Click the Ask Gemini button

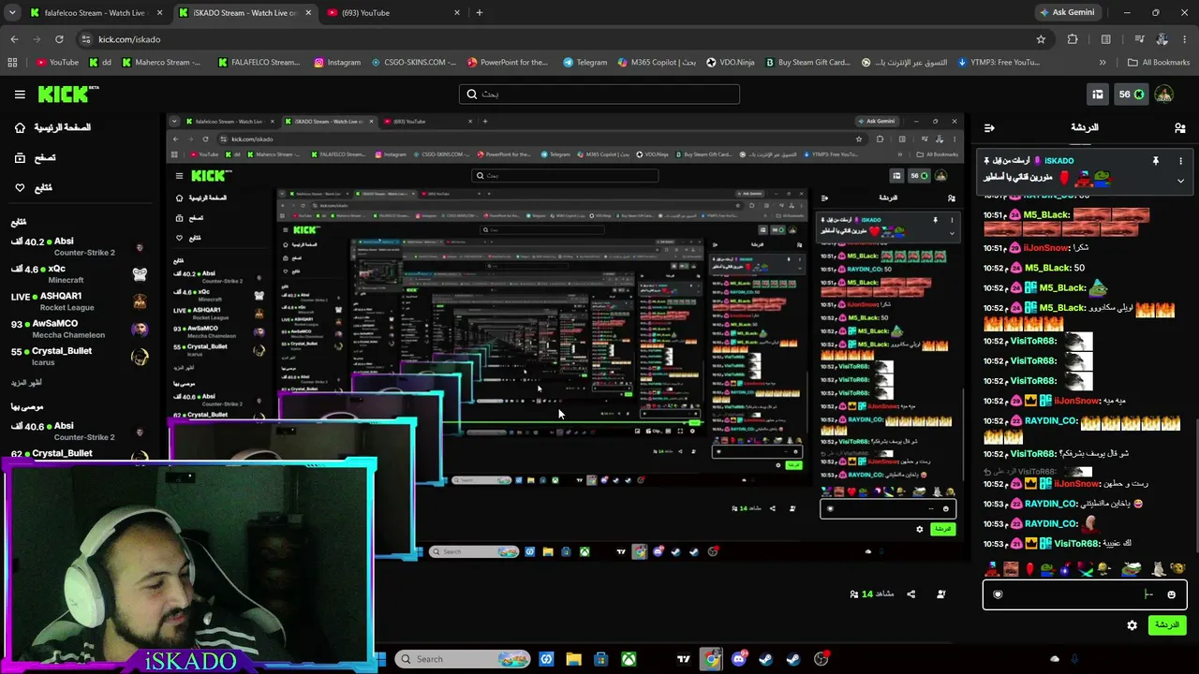pyautogui.click(x=1067, y=13)
